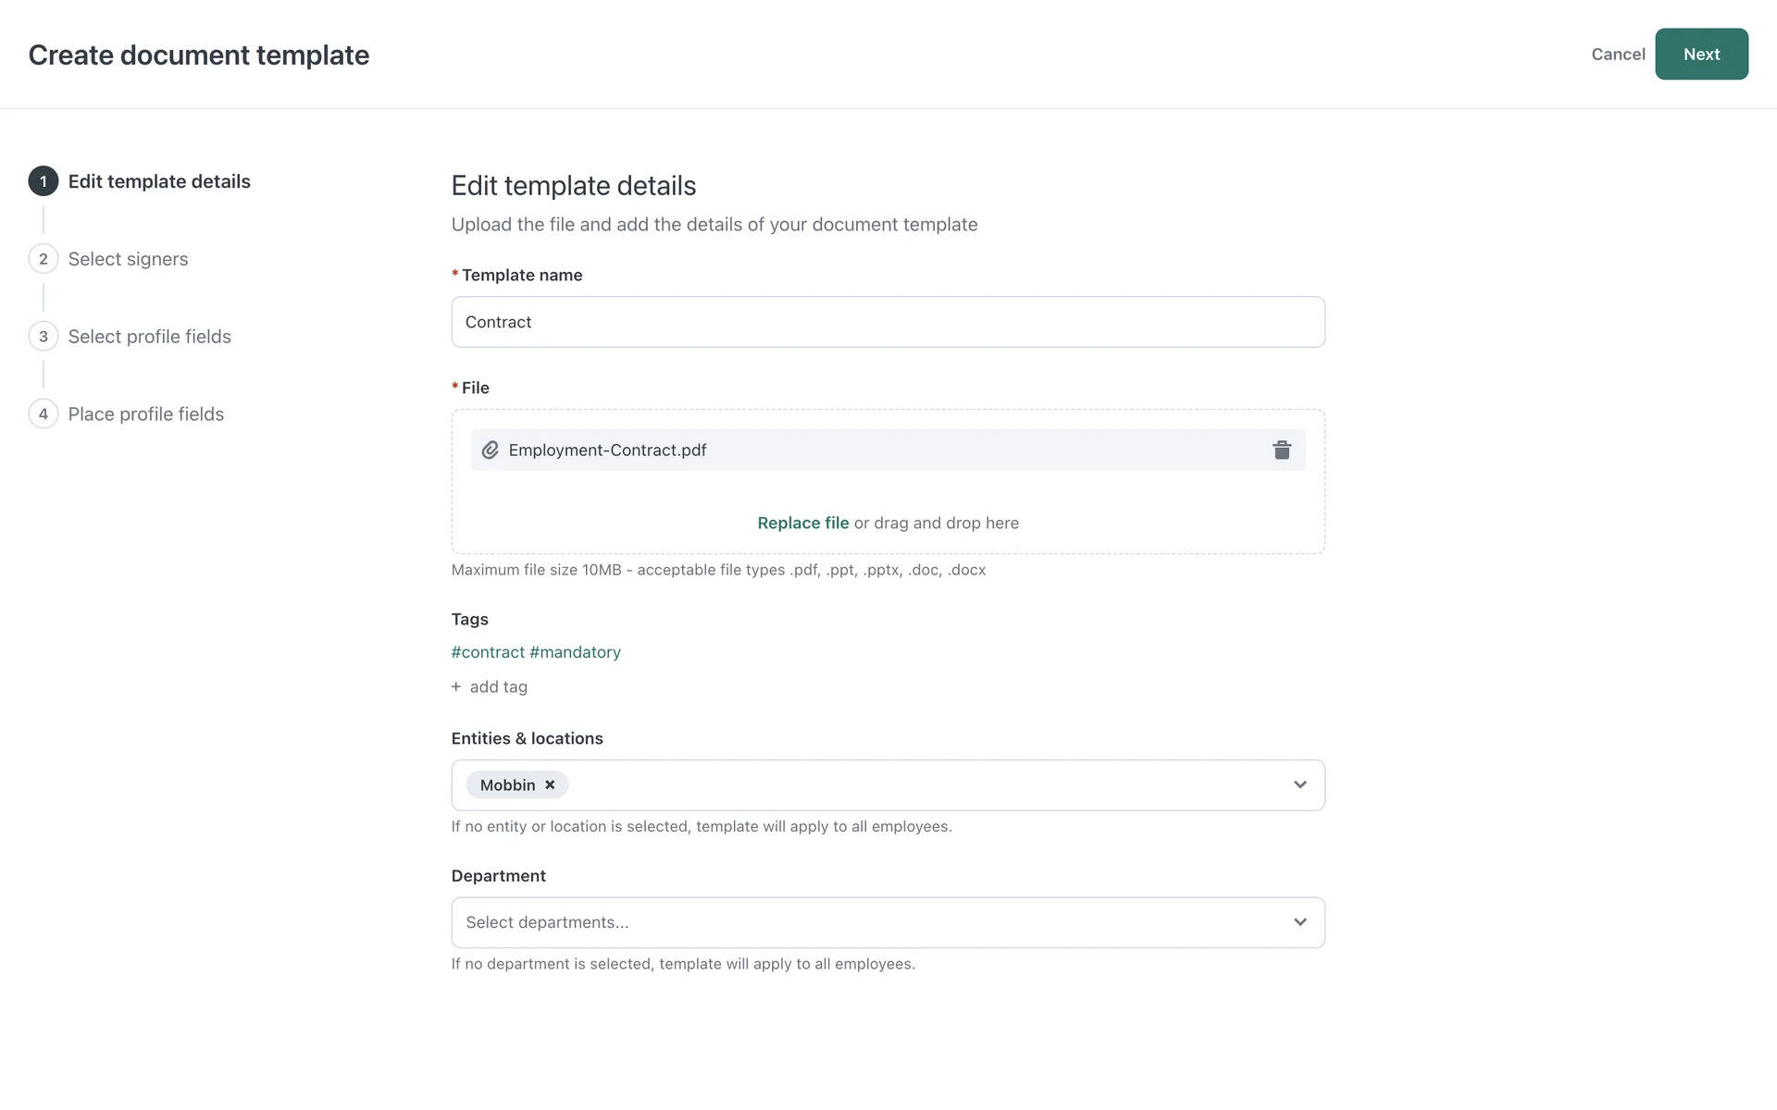Click the #mandatory tag
Screen dimensions: 1777x1110
pyautogui.click(x=575, y=652)
